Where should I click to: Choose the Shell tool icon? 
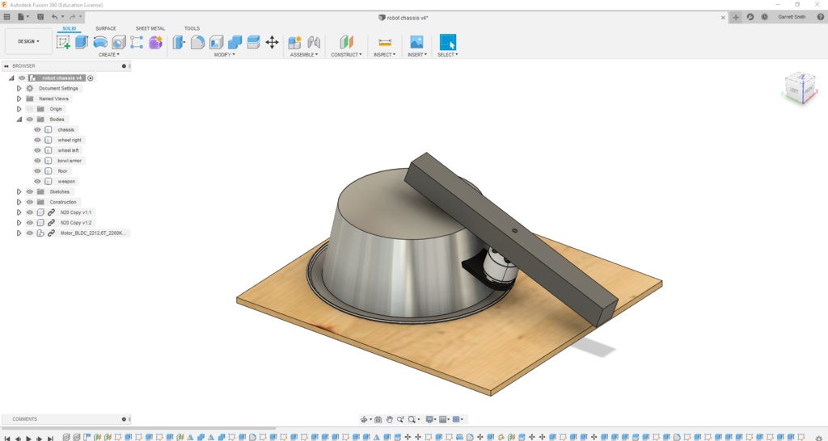(216, 42)
